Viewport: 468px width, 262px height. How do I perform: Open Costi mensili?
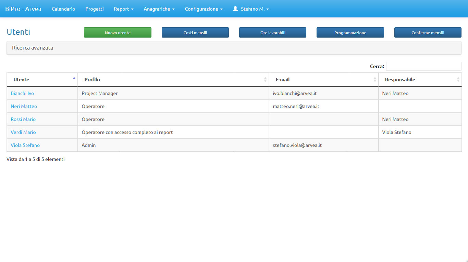(x=195, y=33)
